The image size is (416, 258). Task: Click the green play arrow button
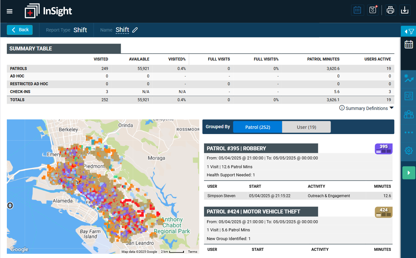tap(409, 172)
